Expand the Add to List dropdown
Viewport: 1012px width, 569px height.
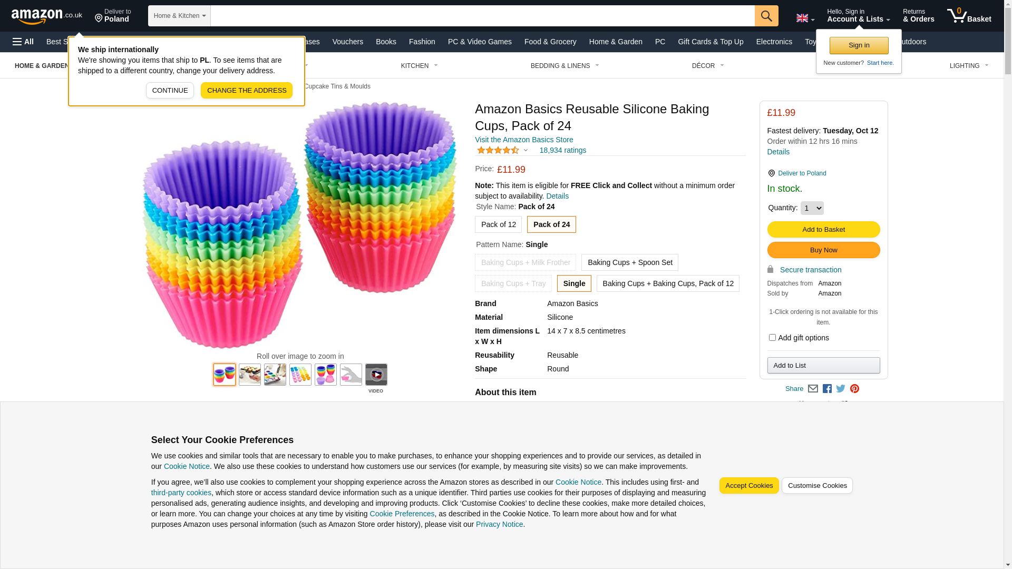(823, 366)
